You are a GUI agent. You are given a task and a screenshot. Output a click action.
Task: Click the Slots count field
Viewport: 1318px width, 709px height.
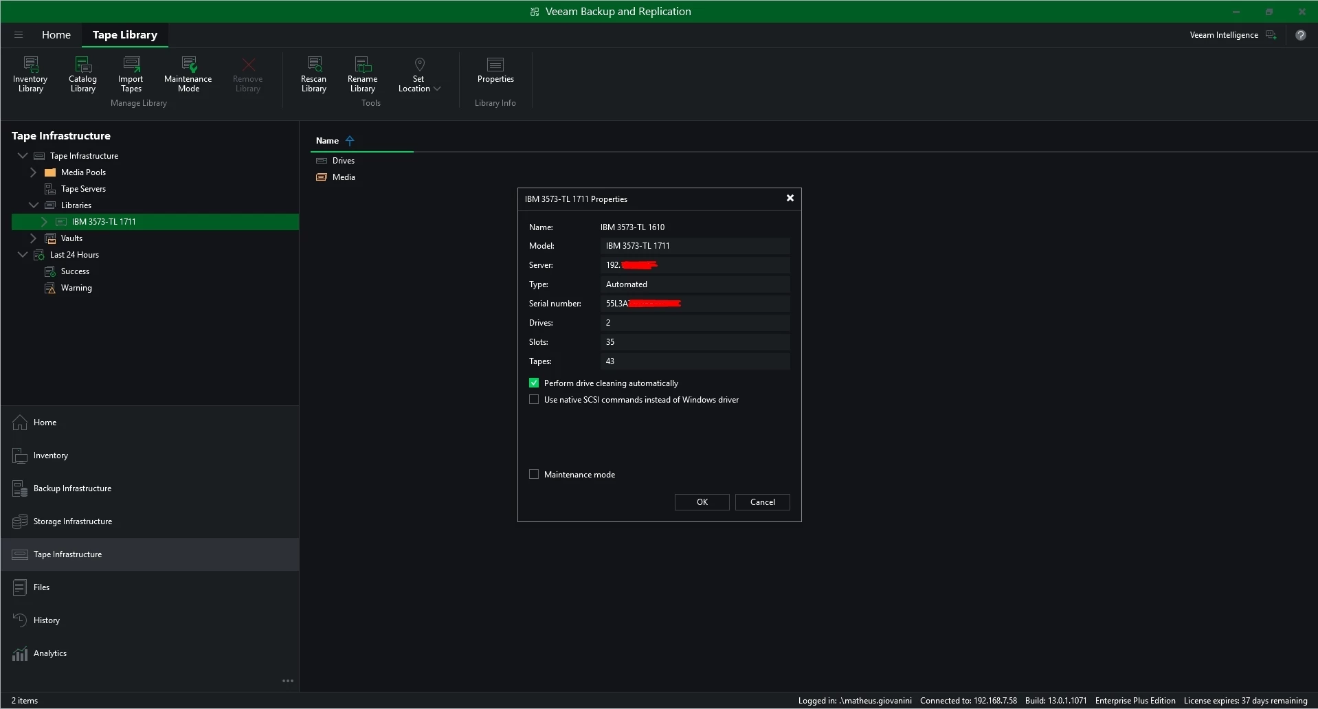[x=695, y=342]
